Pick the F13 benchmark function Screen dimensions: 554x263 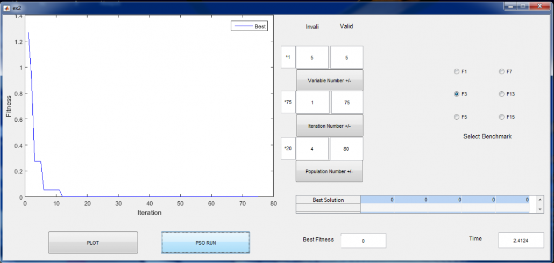(502, 94)
